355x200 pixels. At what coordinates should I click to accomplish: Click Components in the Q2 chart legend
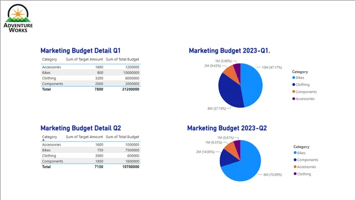pyautogui.click(x=306, y=160)
